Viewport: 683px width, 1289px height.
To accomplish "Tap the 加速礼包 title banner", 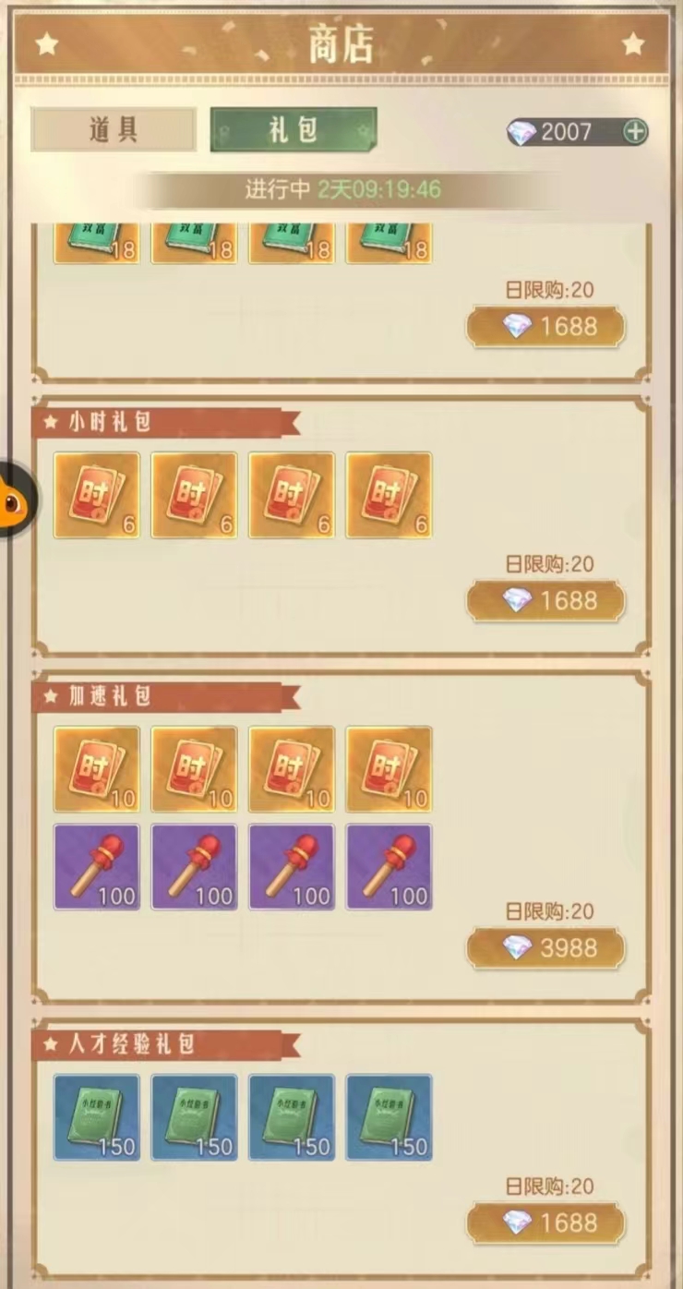I will (x=166, y=697).
